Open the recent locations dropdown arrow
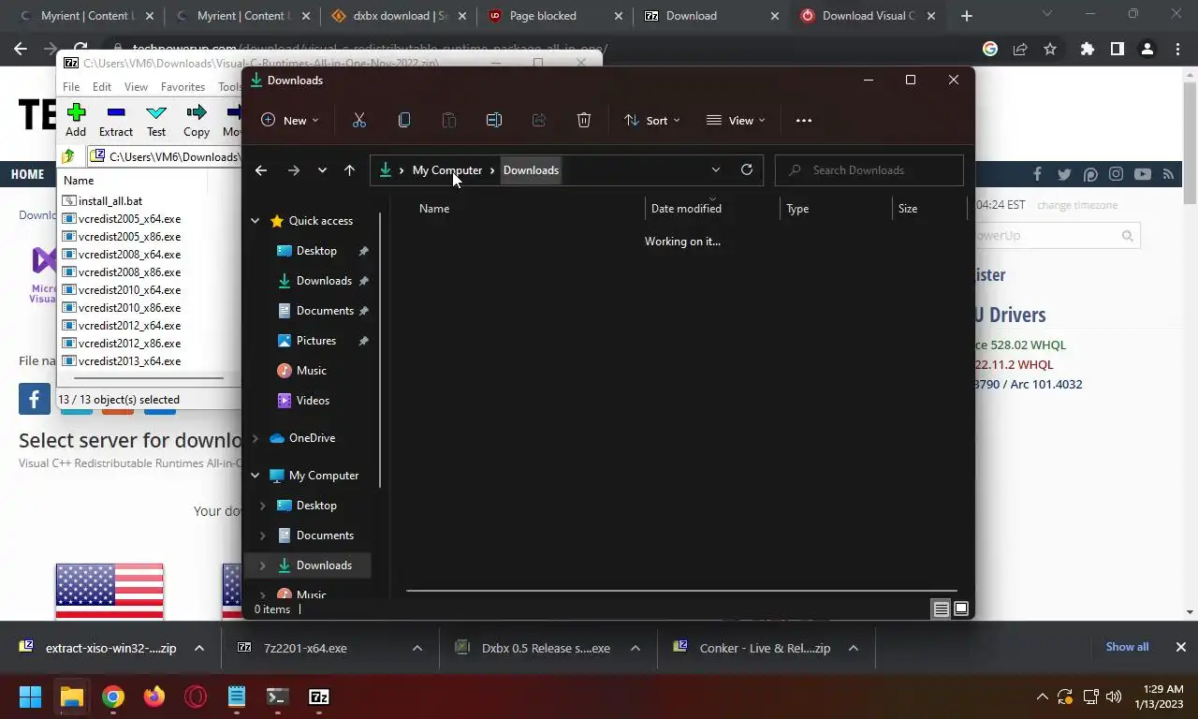This screenshot has width=1198, height=719. tap(322, 169)
